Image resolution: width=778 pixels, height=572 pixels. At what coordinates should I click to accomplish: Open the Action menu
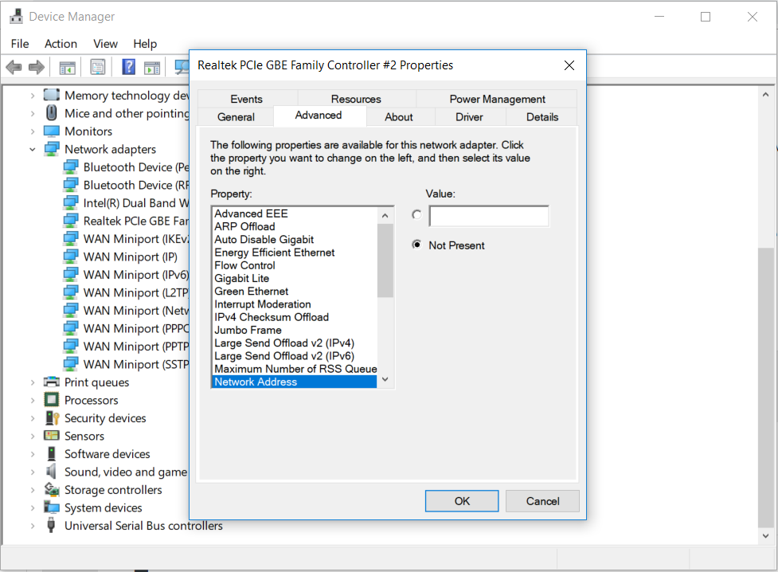[61, 44]
